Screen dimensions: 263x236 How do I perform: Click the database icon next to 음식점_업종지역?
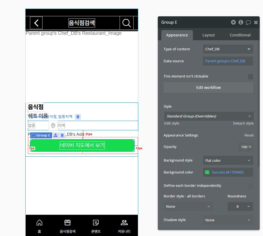click(78, 117)
